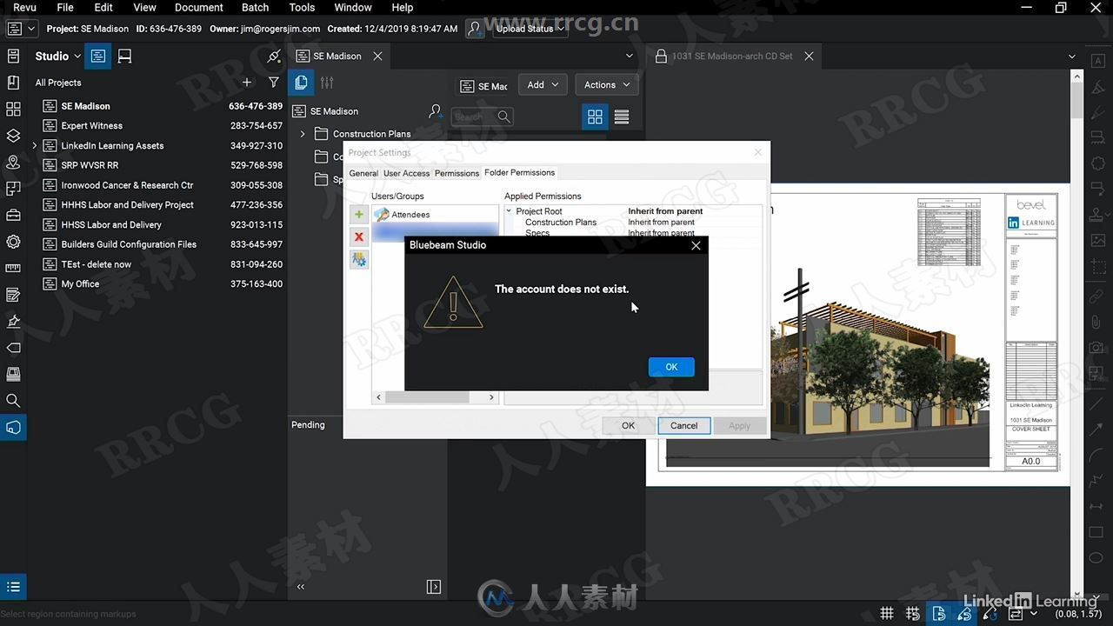Open the Upload Status dropdown
The width and height of the screenshot is (1113, 626).
[x=530, y=29]
